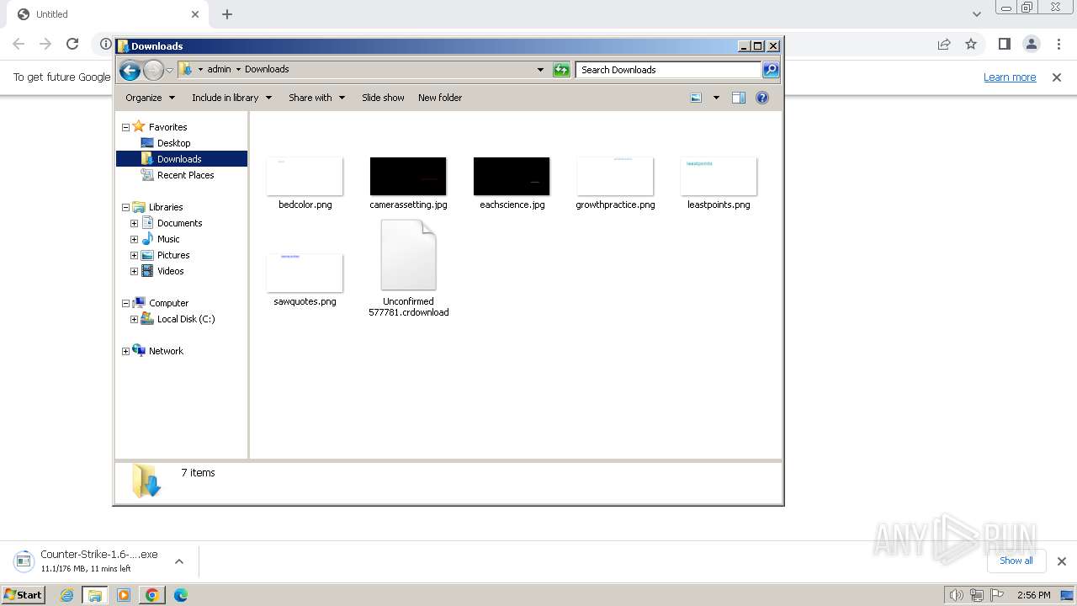Expand the Pictures library node
The width and height of the screenshot is (1077, 606).
(x=134, y=256)
